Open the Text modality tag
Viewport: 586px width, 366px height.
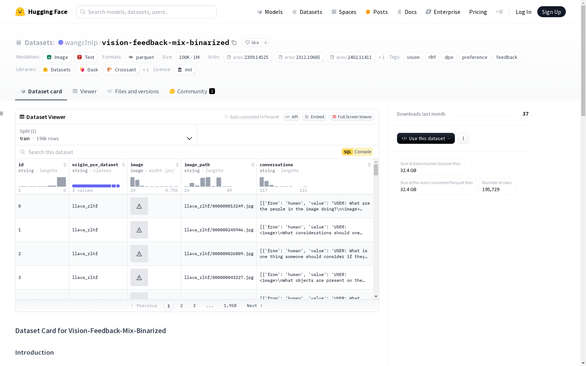(x=86, y=57)
